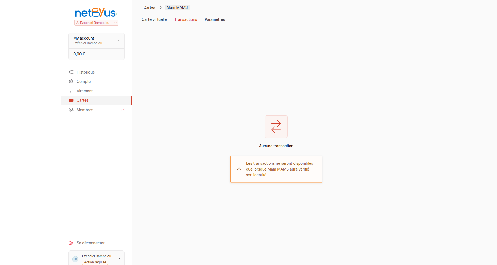The image size is (497, 265).
Task: Click the Mam MAMS breadcrumb chip
Action: point(177,7)
